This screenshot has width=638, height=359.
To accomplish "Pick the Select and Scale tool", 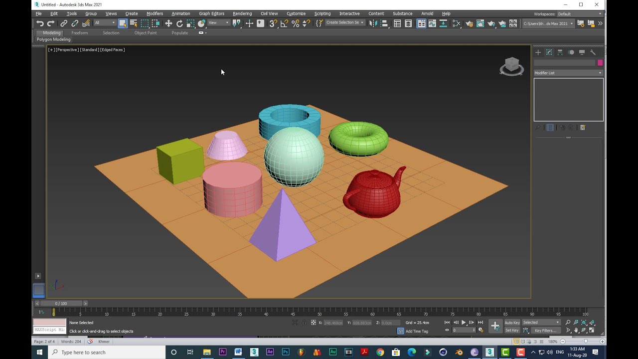I will (x=190, y=23).
